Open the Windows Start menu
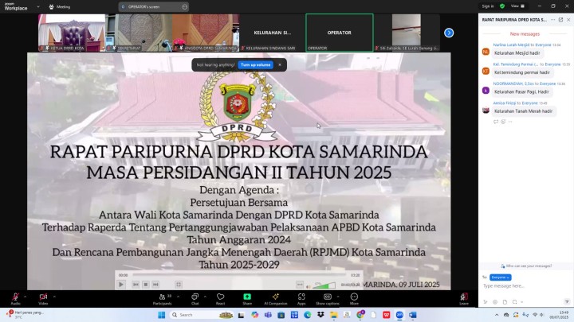Viewport: 574px width, 322px height. [161, 315]
